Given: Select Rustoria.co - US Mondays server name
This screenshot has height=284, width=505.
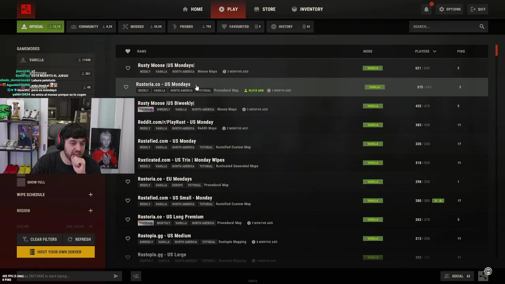Looking at the screenshot, I should (x=163, y=84).
